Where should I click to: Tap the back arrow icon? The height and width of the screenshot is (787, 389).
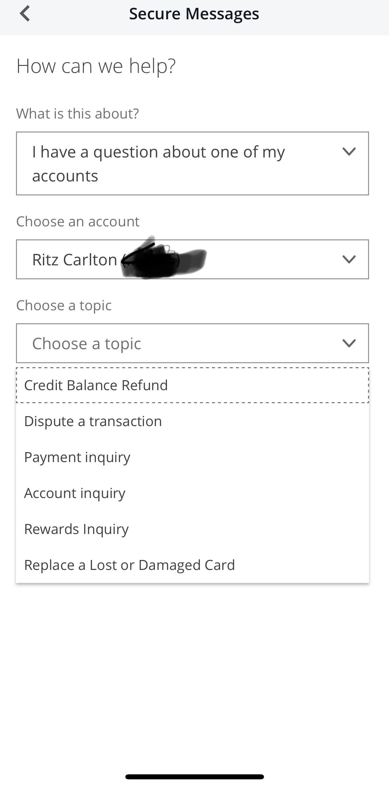25,14
